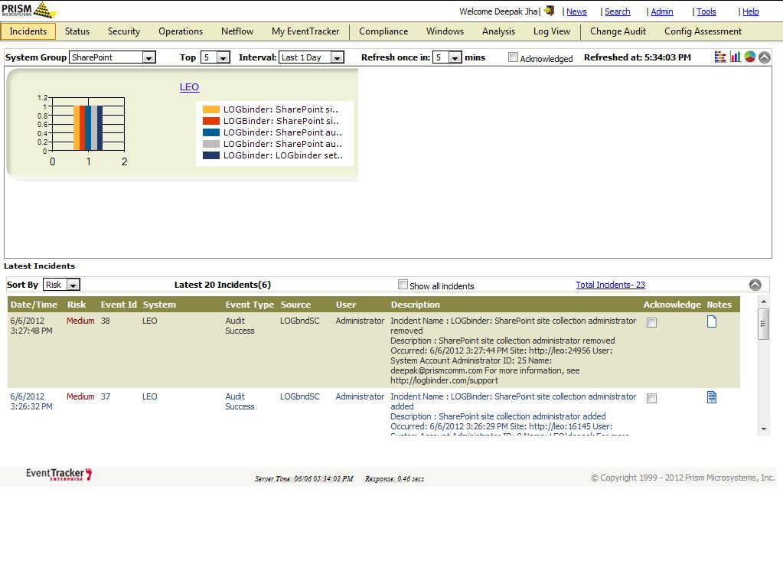Click the 6/6/2012 3:26:32 PM date cell
Viewport: 783px width, 587px height.
click(31, 401)
